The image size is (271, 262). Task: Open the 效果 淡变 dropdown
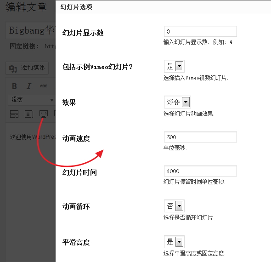coord(177,102)
